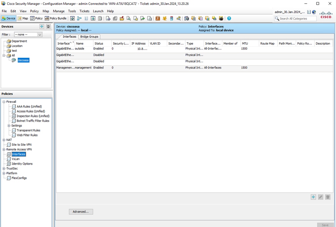The width and height of the screenshot is (336, 227).
Task: Open the Filter dropdown in Devices panel
Action: click(x=28, y=35)
